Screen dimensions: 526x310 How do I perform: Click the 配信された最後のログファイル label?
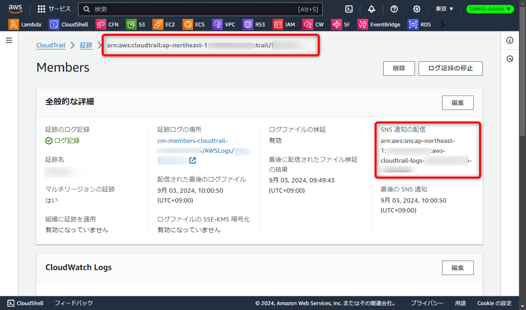click(x=201, y=179)
